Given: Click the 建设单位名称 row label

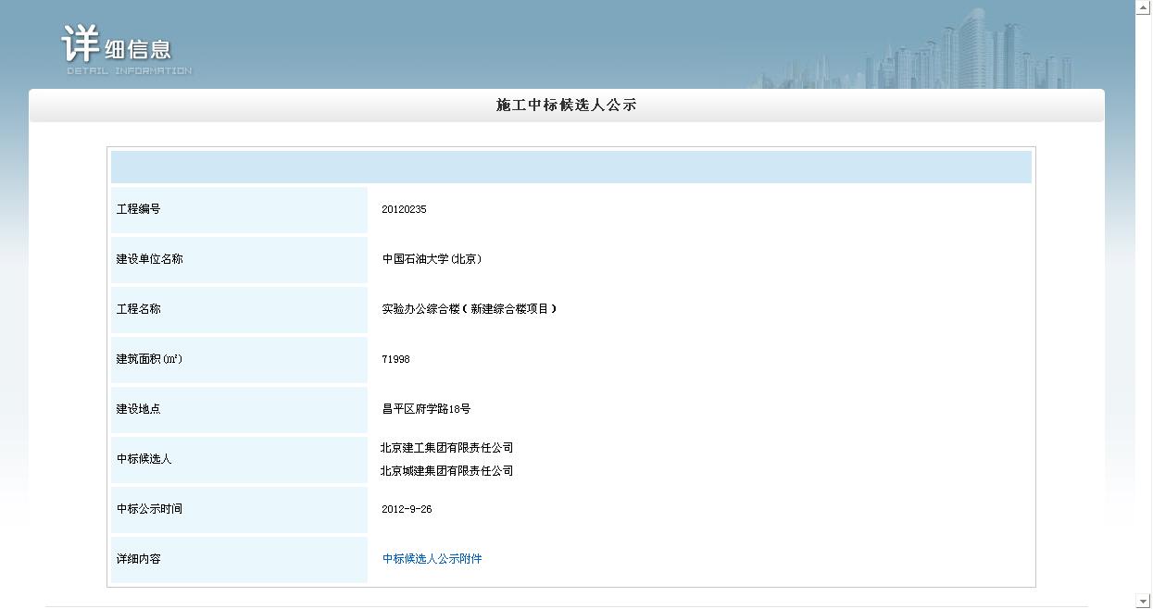Looking at the screenshot, I should click(149, 259).
